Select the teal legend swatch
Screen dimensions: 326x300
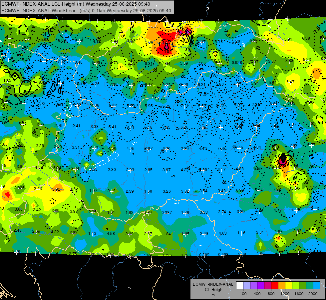(x=310, y=285)
